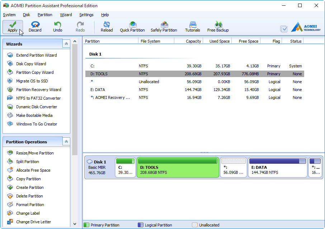
Task: Open the System menu
Action: 9,15
